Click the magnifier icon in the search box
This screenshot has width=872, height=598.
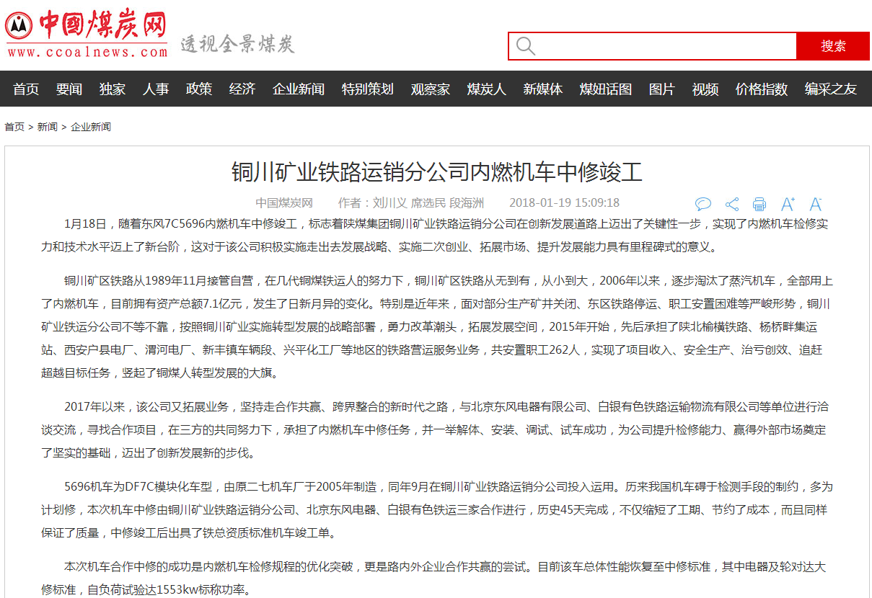[x=526, y=46]
